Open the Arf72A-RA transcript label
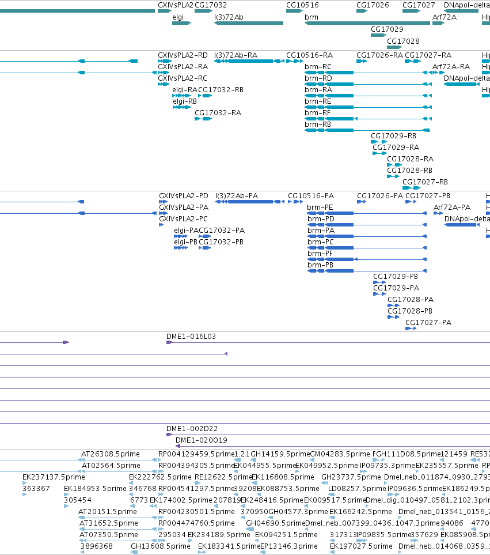Image resolution: width=490 pixels, height=555 pixels. point(451,66)
